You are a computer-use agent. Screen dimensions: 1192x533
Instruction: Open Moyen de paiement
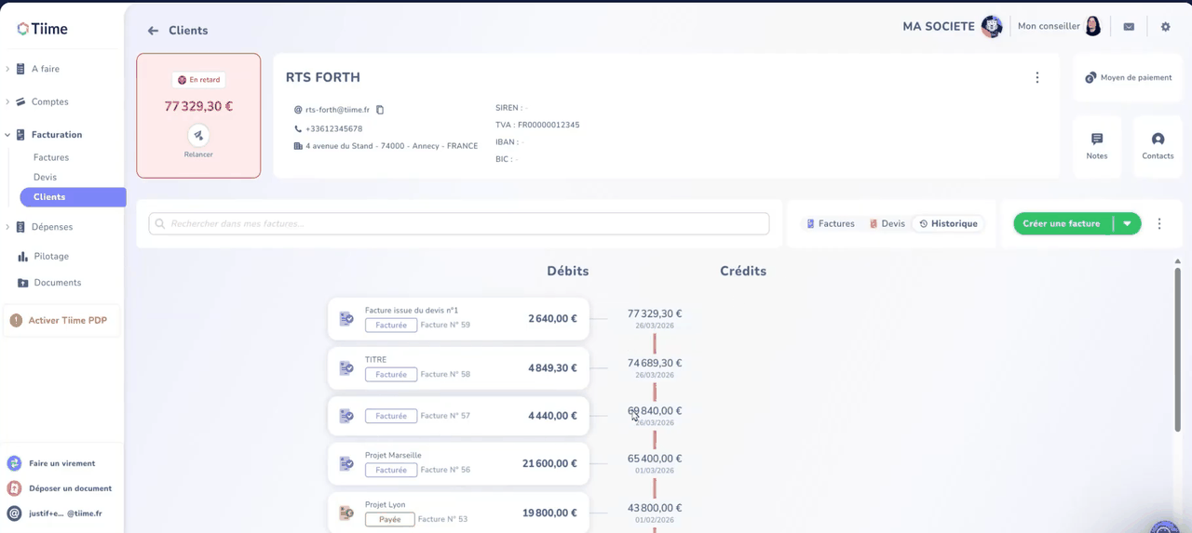click(1129, 78)
